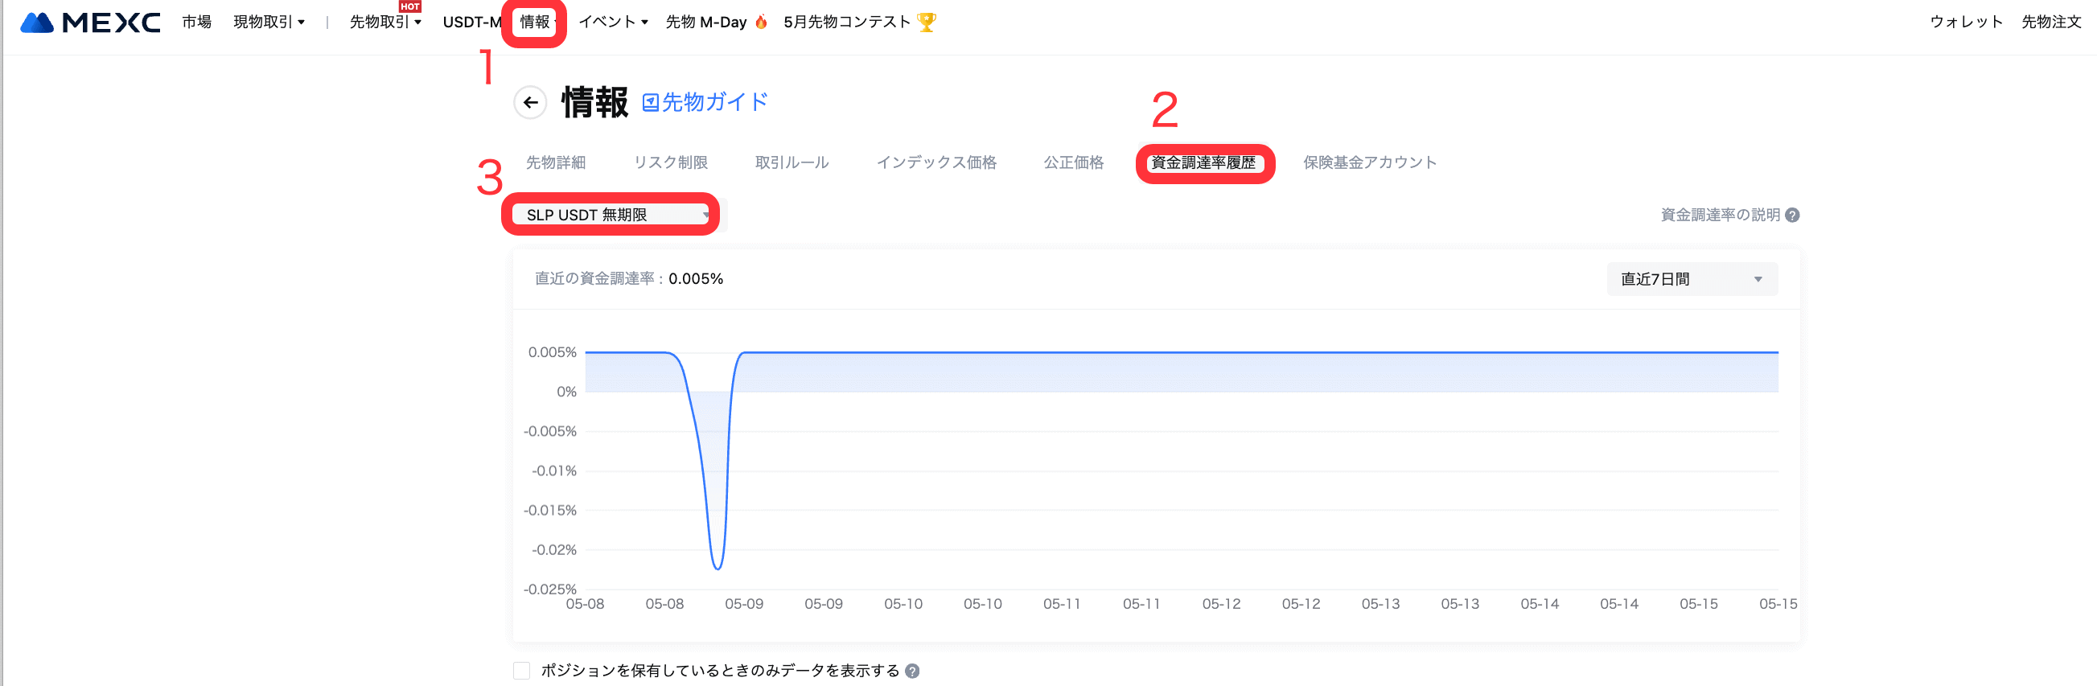Click the MEXC logo

coord(89,22)
